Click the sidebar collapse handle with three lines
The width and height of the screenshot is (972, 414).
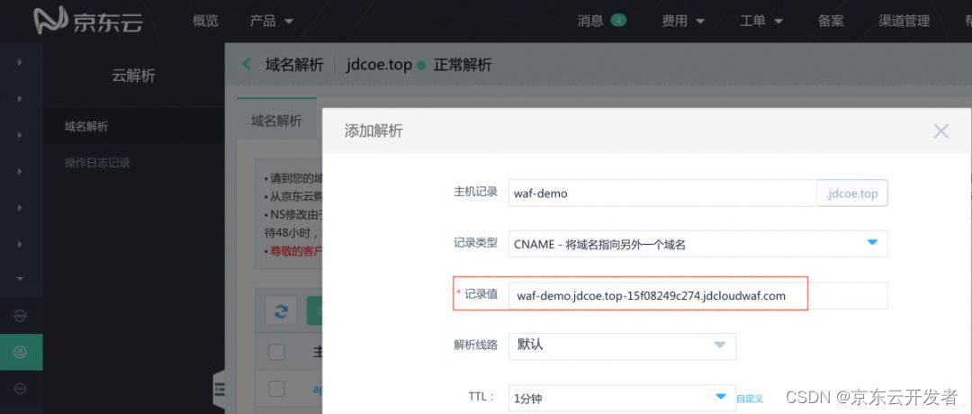tap(219, 389)
